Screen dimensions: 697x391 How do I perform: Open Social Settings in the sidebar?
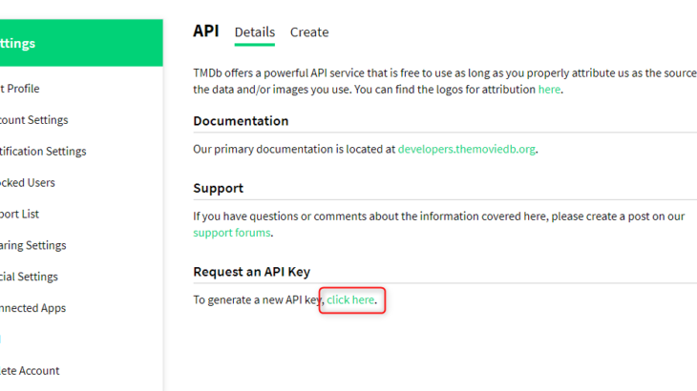(x=29, y=277)
